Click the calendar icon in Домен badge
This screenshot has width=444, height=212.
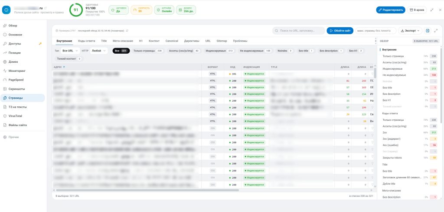coord(180,10)
